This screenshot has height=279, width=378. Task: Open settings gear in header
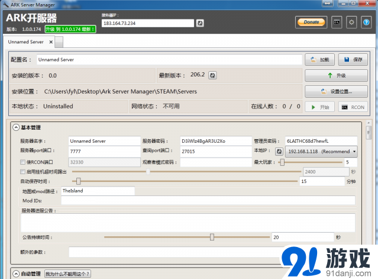coord(351,23)
